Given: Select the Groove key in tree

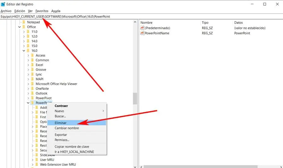Looking at the screenshot, I should coord(41,70).
